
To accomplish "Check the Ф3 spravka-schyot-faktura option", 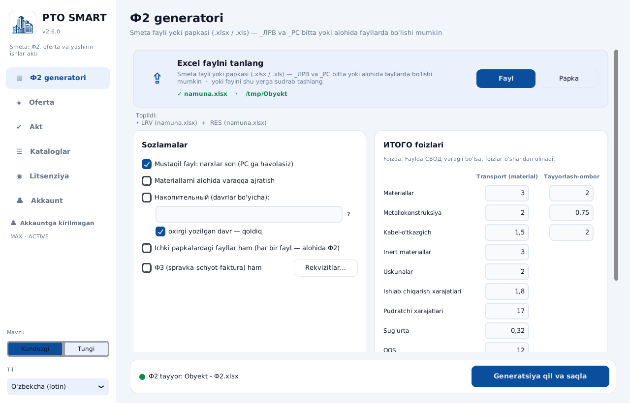I will (147, 268).
